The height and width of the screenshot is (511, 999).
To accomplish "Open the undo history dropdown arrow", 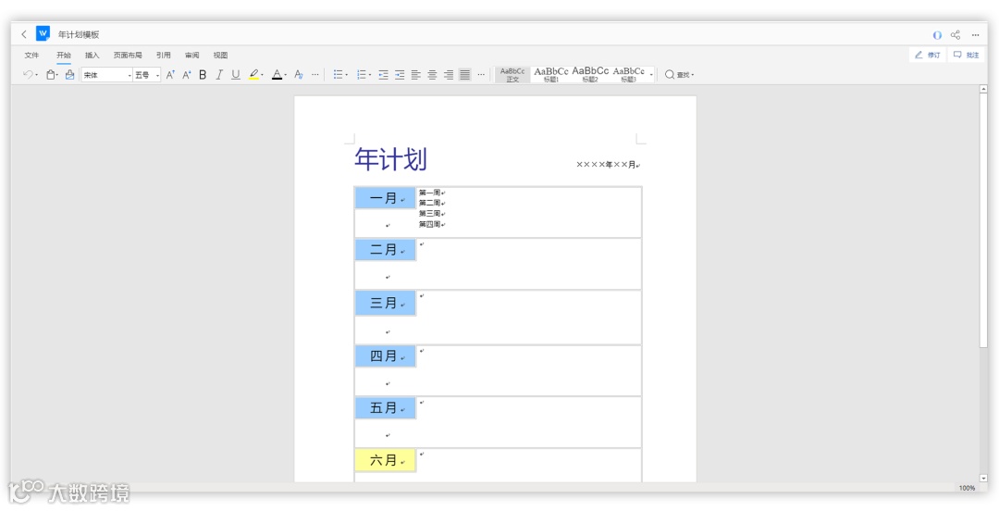I will click(x=36, y=75).
